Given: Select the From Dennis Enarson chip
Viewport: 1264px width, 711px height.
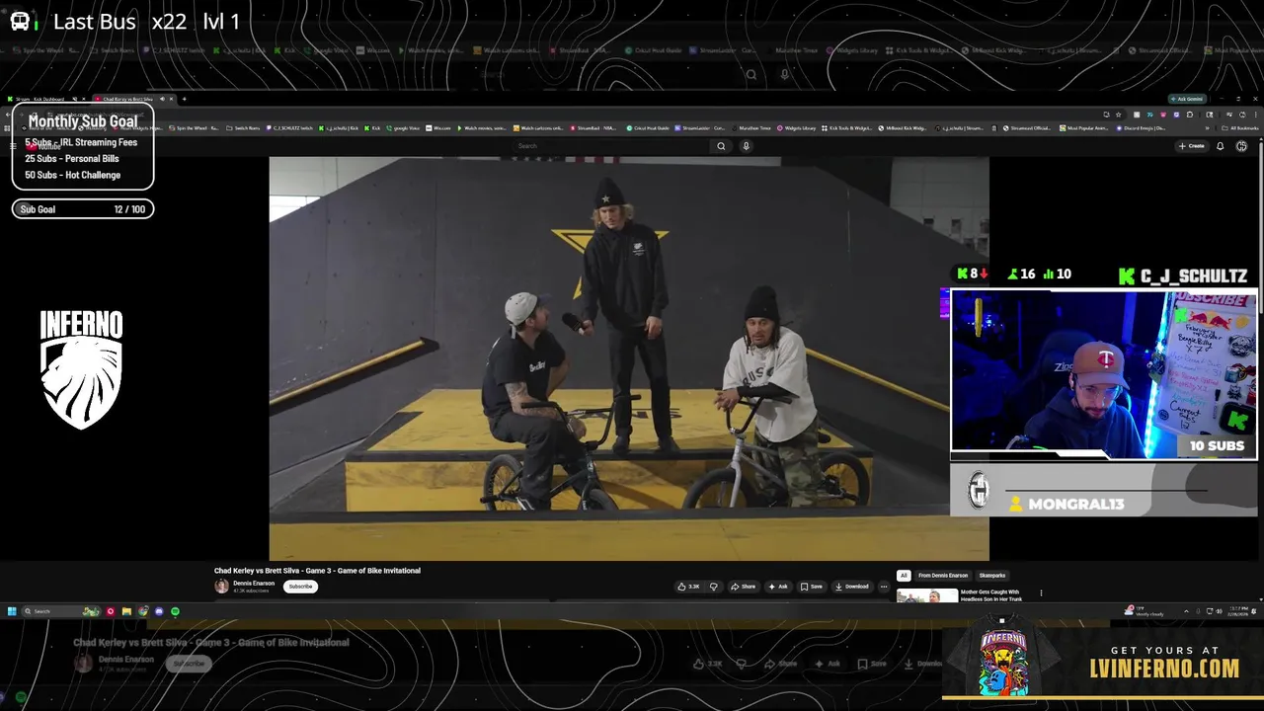Looking at the screenshot, I should [x=943, y=576].
